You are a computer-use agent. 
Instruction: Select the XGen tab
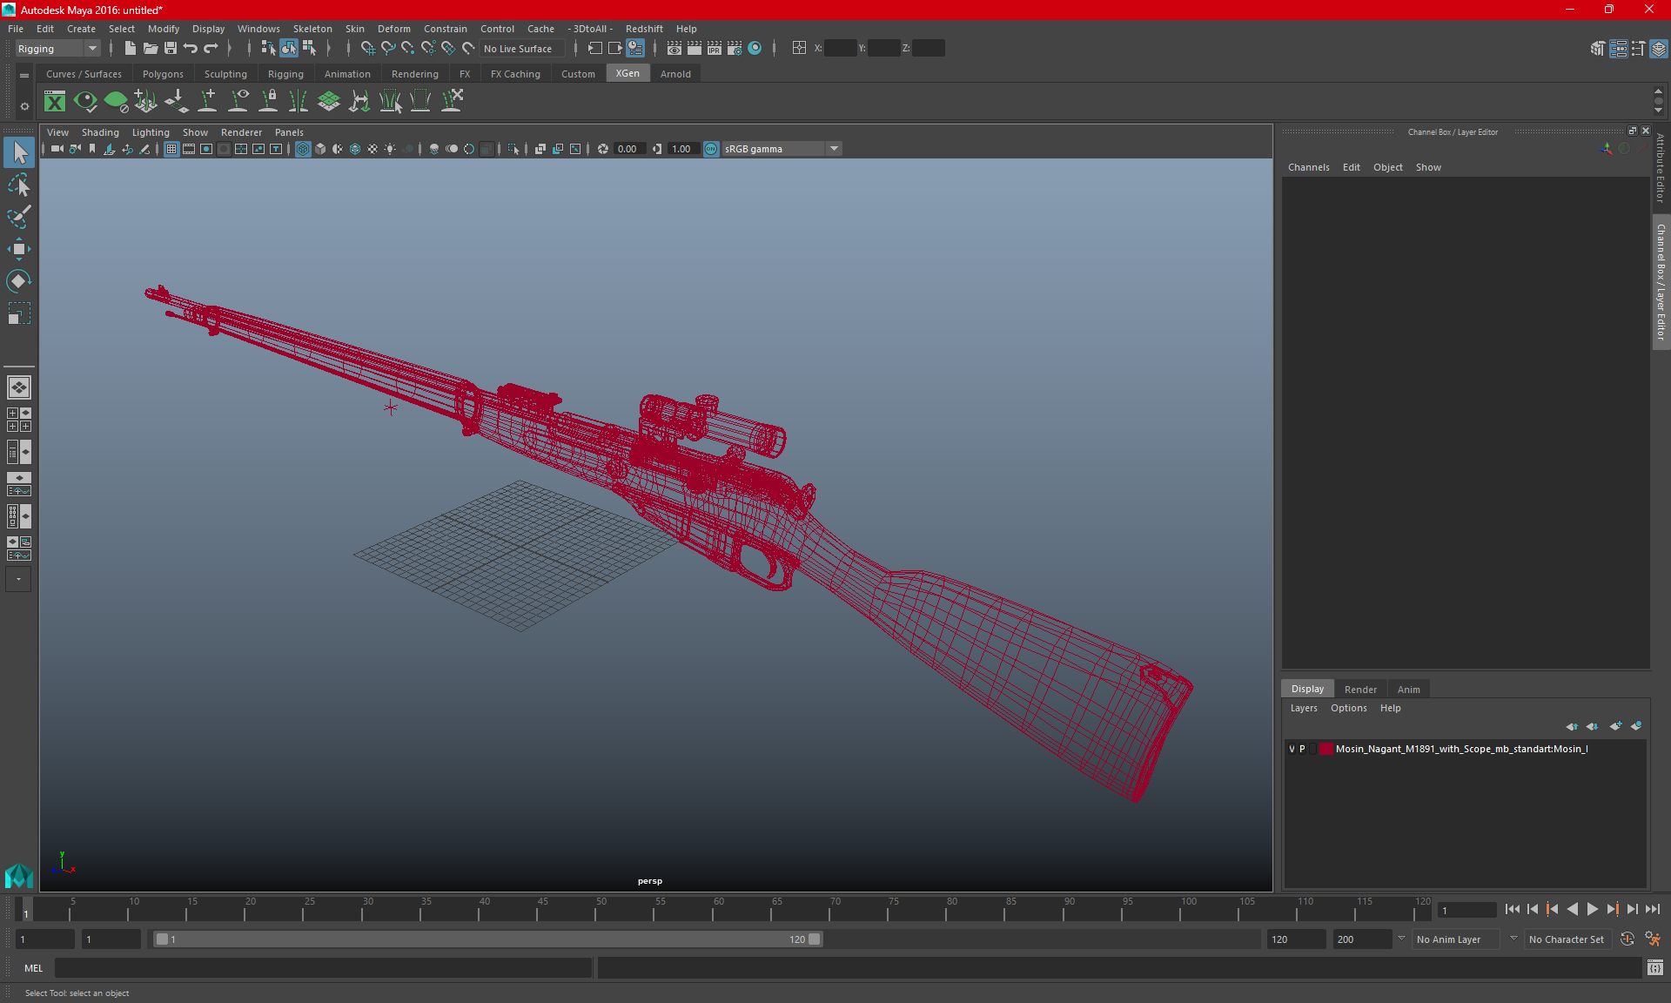click(627, 74)
